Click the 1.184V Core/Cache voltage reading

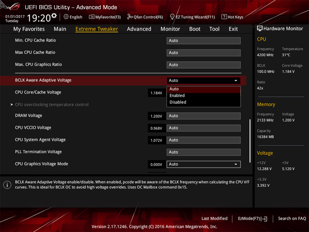(156, 93)
